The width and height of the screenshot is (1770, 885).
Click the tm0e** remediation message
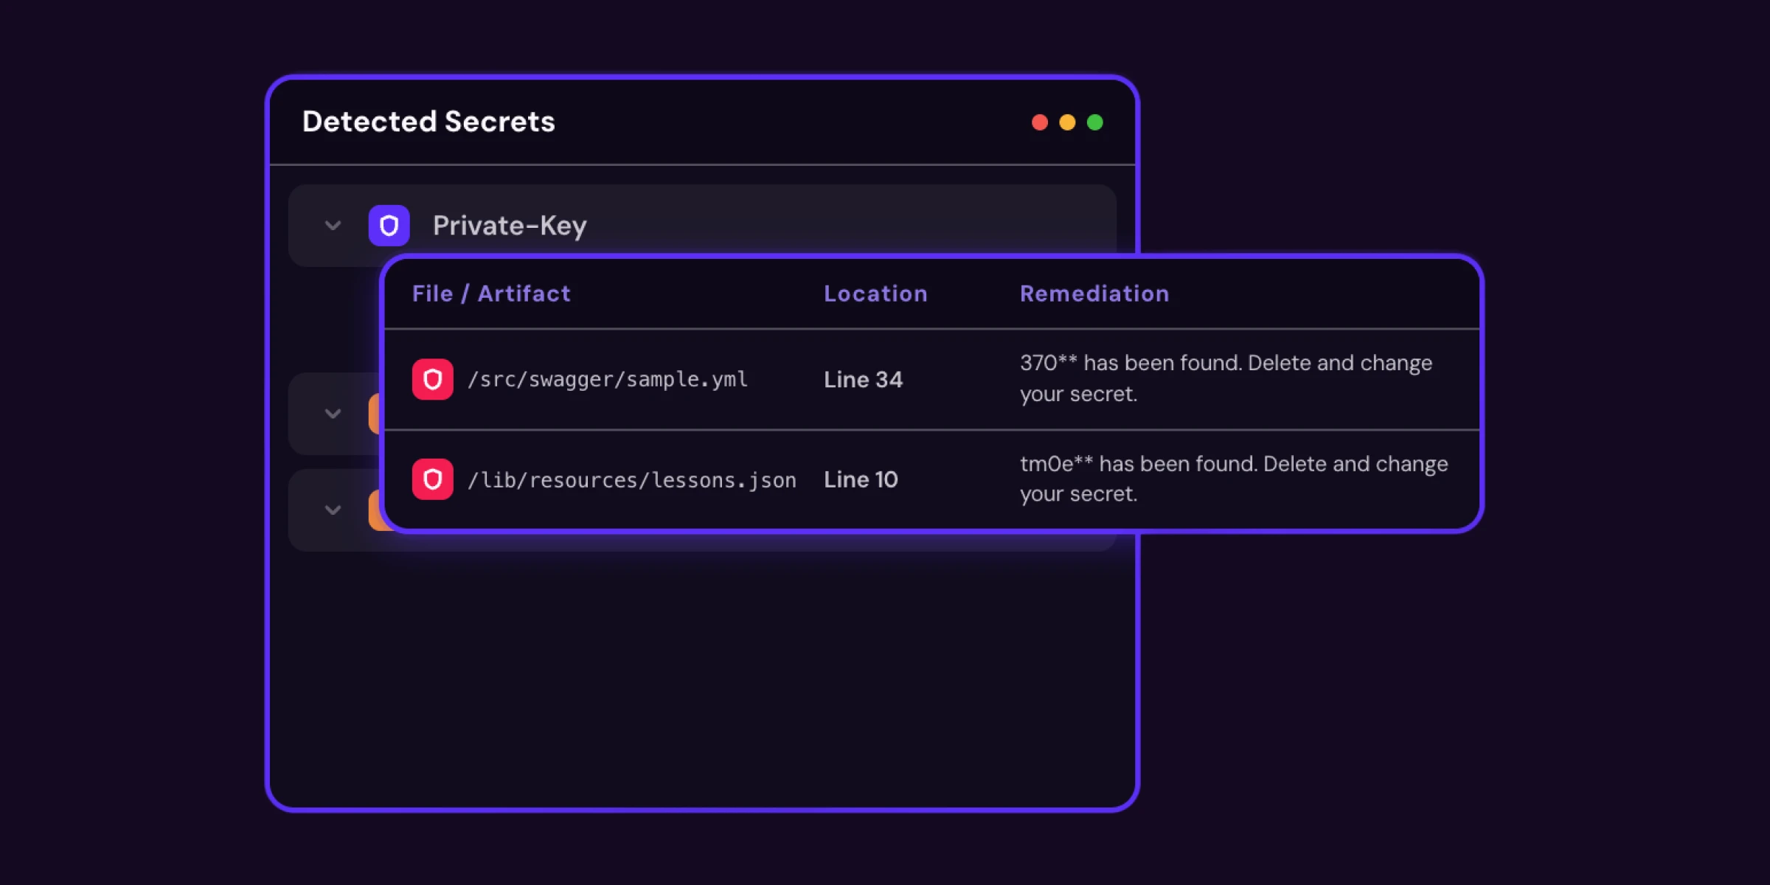tap(1234, 479)
